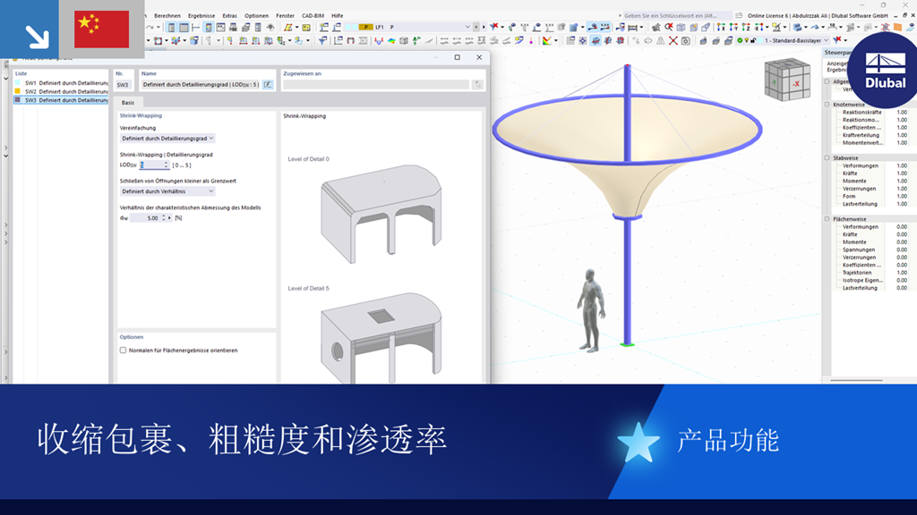Open the Berechnen menu
Screen dimensions: 917x515
(167, 16)
